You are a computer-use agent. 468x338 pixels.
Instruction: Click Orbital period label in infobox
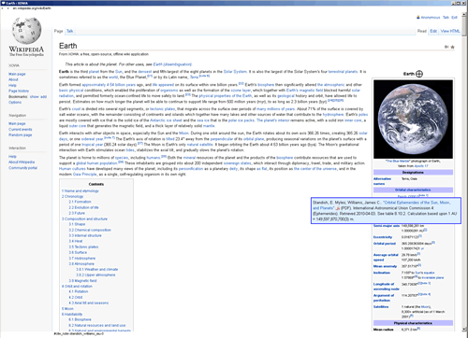coord(385,244)
